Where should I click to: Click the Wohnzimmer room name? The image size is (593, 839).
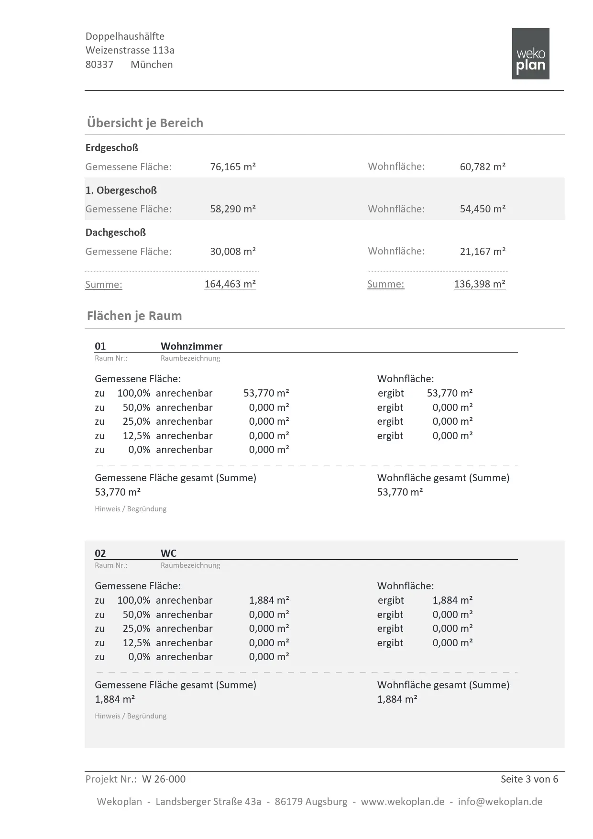click(x=191, y=346)
